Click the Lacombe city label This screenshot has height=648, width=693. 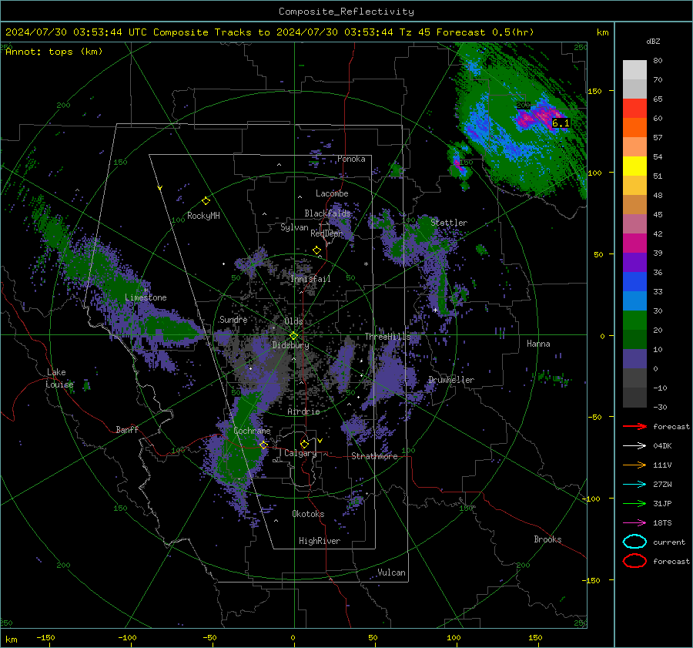coord(332,193)
